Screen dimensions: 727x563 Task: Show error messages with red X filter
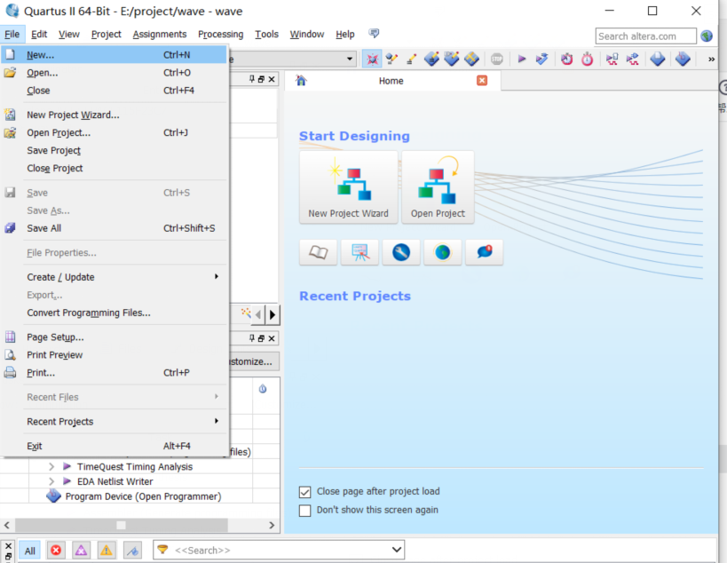point(56,550)
